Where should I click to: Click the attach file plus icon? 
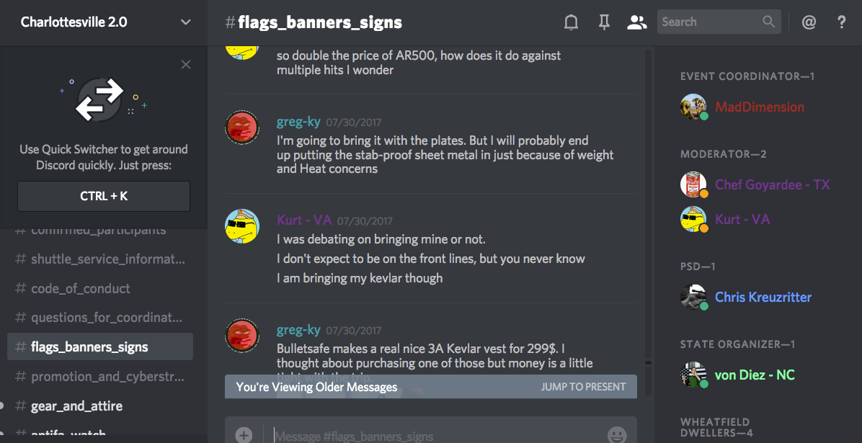click(x=244, y=435)
